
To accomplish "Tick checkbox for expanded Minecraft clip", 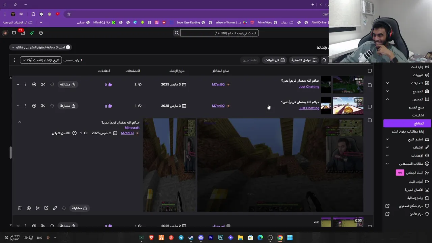I will (370, 120).
